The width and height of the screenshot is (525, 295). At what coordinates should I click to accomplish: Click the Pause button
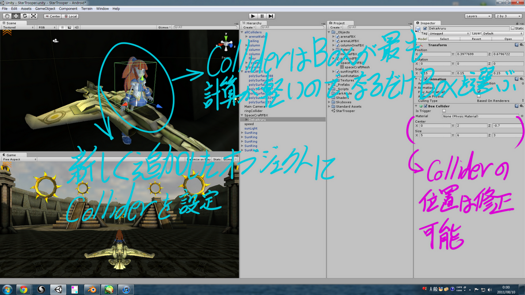click(262, 16)
